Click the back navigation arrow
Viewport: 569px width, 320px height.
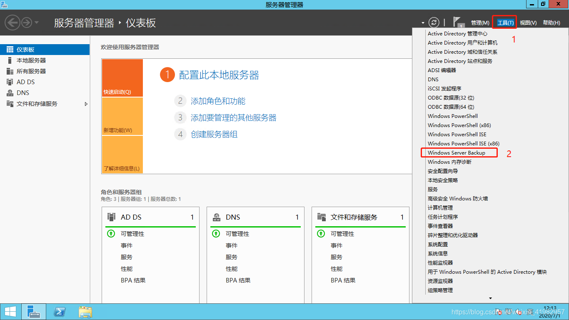12,22
